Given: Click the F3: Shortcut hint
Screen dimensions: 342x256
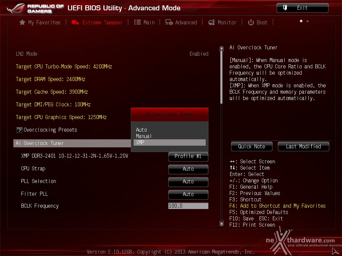Looking at the screenshot, I should click(x=245, y=200).
